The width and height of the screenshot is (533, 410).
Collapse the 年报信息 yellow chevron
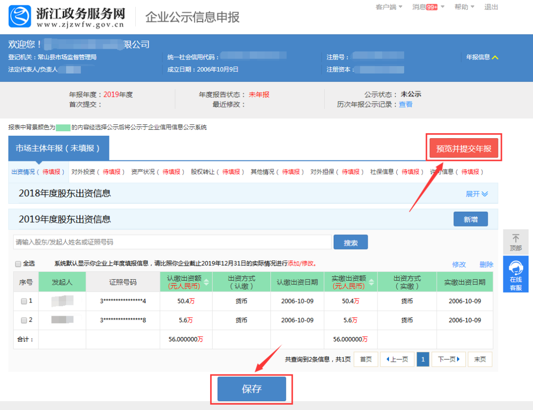point(495,57)
